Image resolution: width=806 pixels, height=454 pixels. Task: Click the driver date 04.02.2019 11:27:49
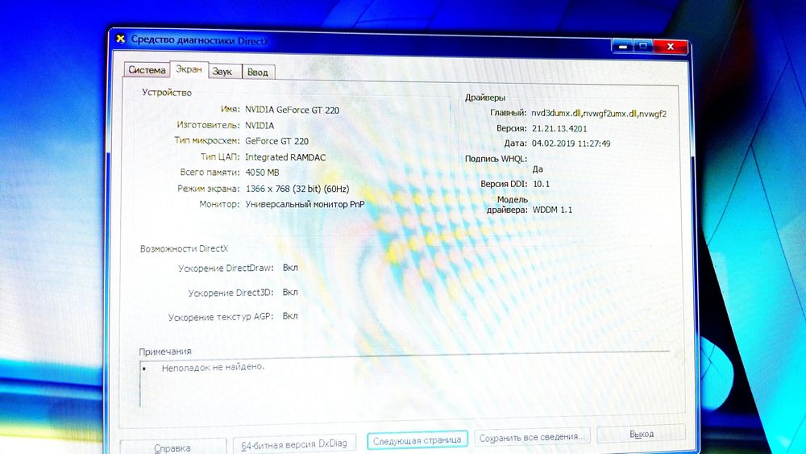point(571,144)
